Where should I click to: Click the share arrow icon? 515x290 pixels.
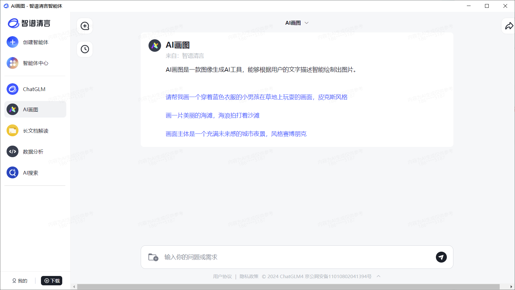tap(509, 26)
